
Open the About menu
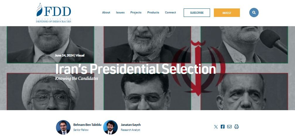(106, 13)
